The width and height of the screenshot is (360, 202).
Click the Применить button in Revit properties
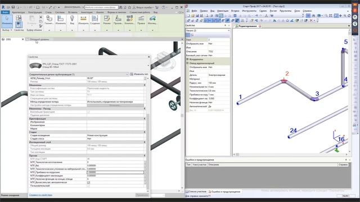(x=142, y=195)
